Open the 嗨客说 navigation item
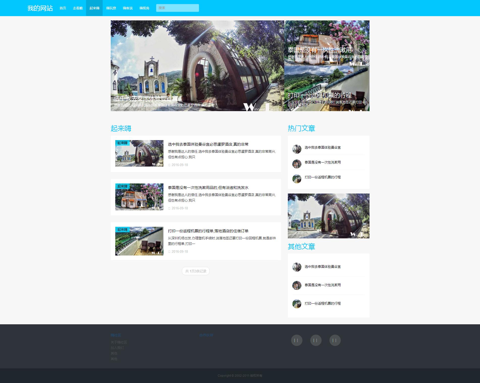The image size is (480, 383). 128,8
